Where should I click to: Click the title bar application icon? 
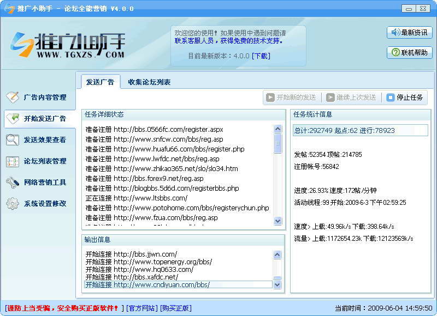pyautogui.click(x=7, y=9)
